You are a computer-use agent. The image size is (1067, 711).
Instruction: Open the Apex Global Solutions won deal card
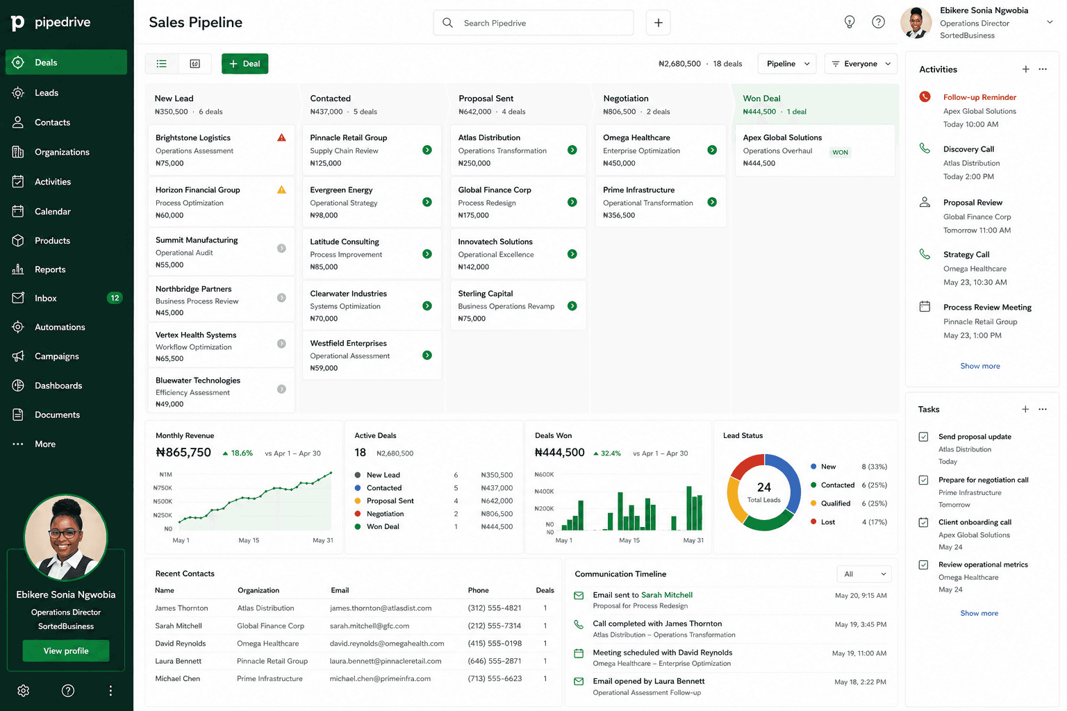coord(815,150)
